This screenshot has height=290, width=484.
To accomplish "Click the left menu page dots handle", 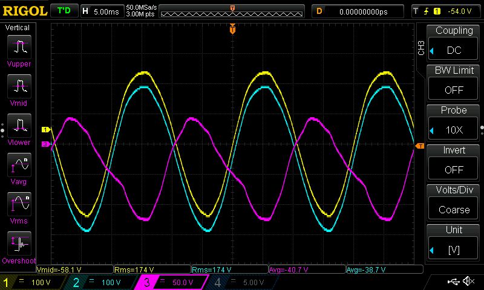I will (2, 130).
